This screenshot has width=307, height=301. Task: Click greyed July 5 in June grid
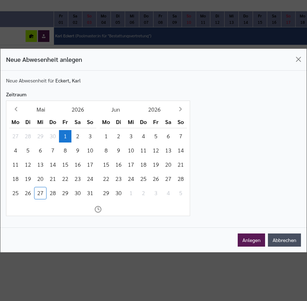tap(181, 193)
